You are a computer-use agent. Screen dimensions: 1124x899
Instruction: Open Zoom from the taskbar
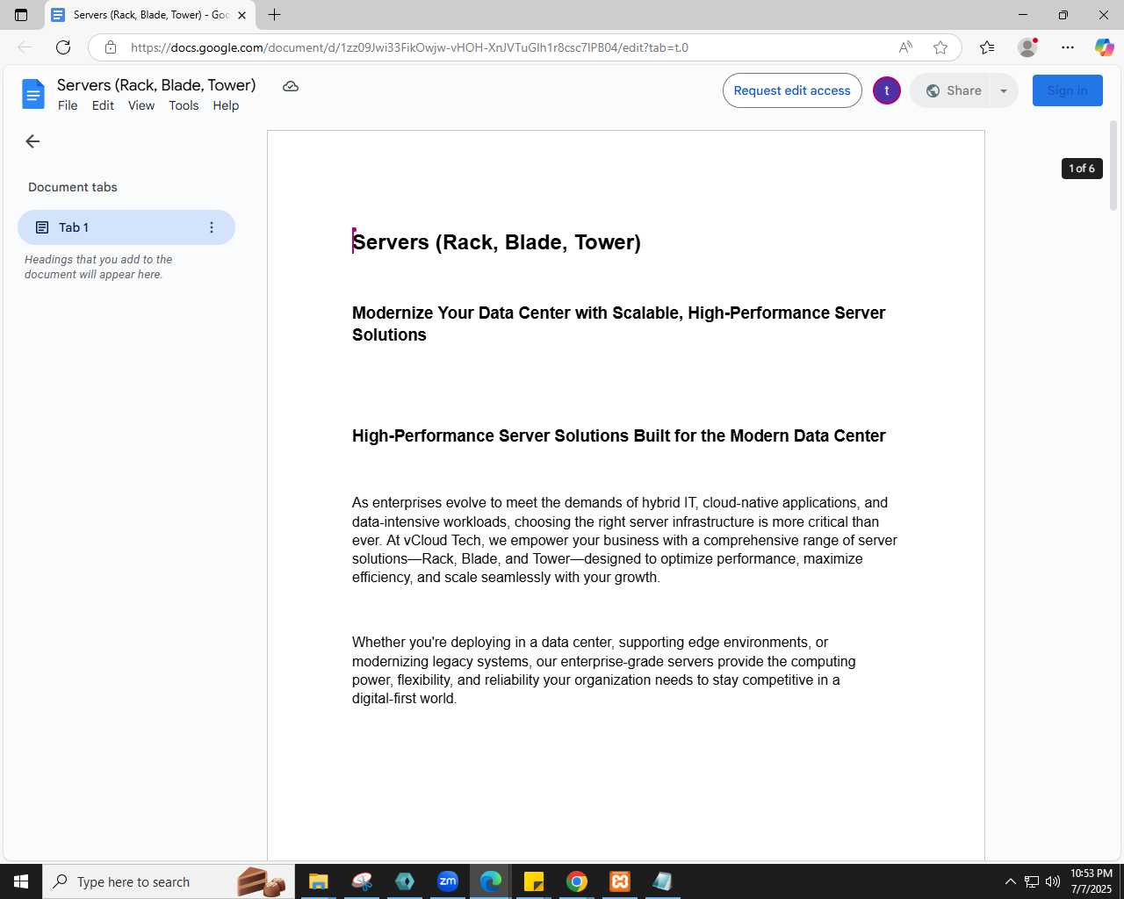(448, 881)
